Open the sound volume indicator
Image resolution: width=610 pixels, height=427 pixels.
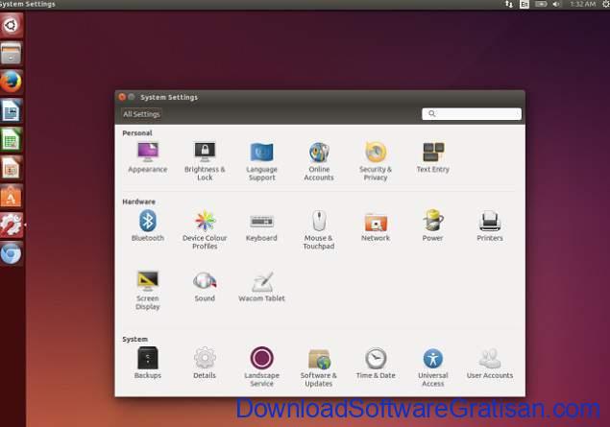coord(557,4)
